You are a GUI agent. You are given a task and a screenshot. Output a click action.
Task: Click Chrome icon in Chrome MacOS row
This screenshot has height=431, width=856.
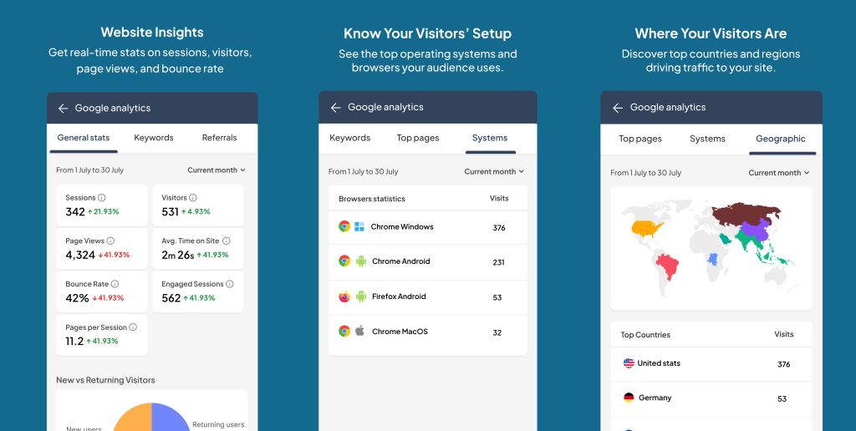tap(344, 331)
